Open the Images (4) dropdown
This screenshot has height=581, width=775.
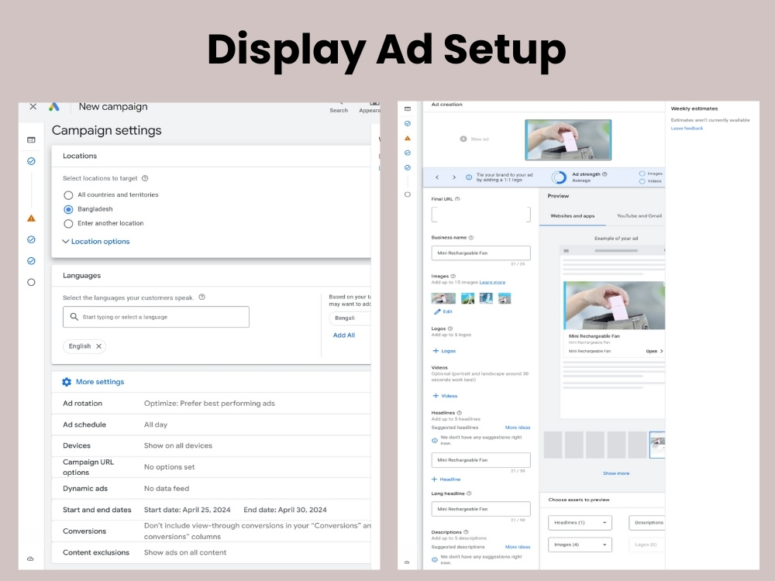(x=580, y=545)
